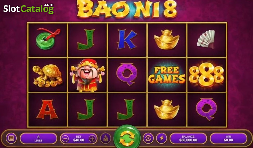This screenshot has width=253, height=148.
Task: Click the Bao Ni 8 title logo
Action: (x=127, y=9)
